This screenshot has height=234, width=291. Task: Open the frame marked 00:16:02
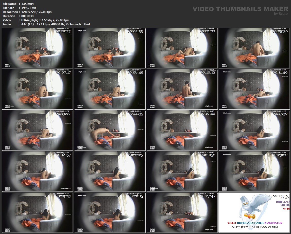(x=182, y=130)
